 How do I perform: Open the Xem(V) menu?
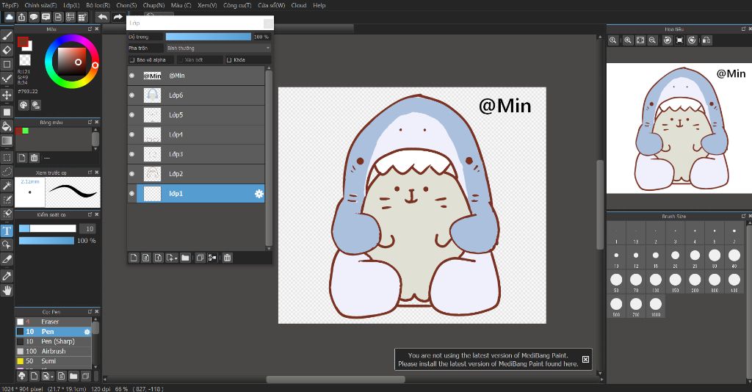point(207,5)
